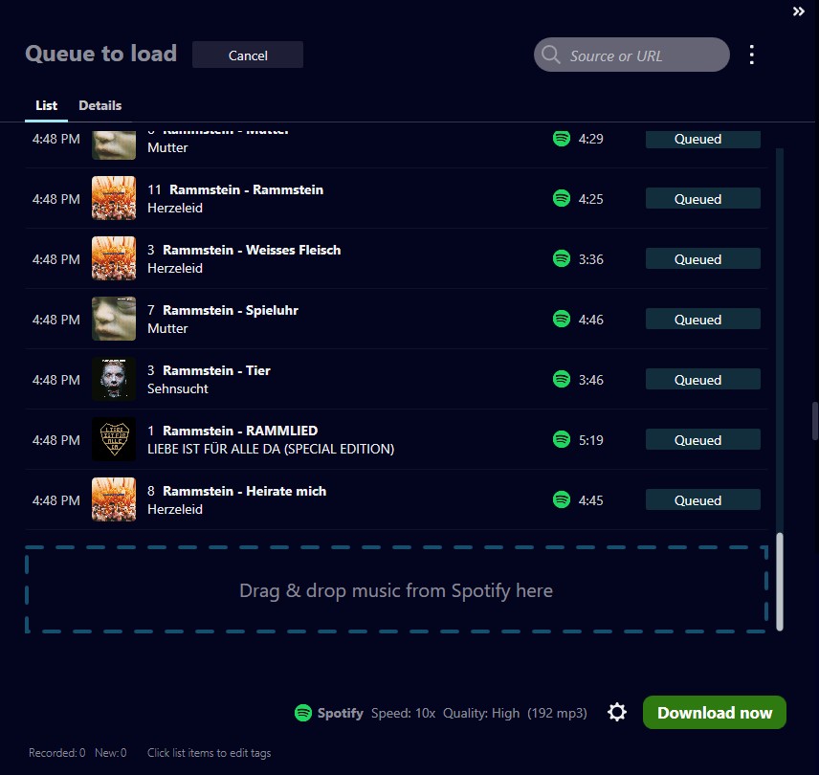
Task: Select album cover of Rammstein - Rammstein
Action: click(114, 198)
